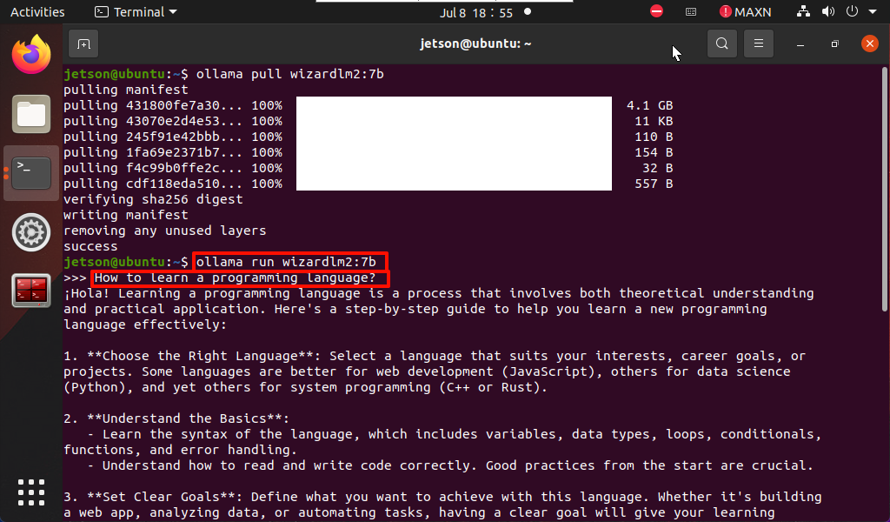Image resolution: width=890 pixels, height=522 pixels.
Task: Open the keyboard indicator in the top bar
Action: (x=691, y=12)
